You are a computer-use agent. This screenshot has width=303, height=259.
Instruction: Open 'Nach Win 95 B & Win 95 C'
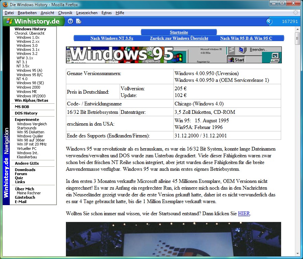coord(246,38)
